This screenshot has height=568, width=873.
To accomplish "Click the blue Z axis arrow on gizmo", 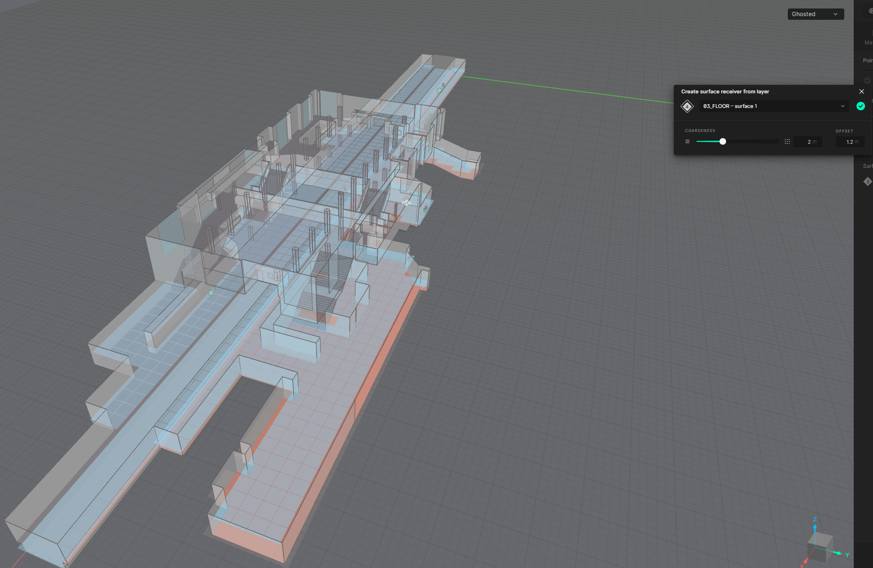I will click(815, 527).
